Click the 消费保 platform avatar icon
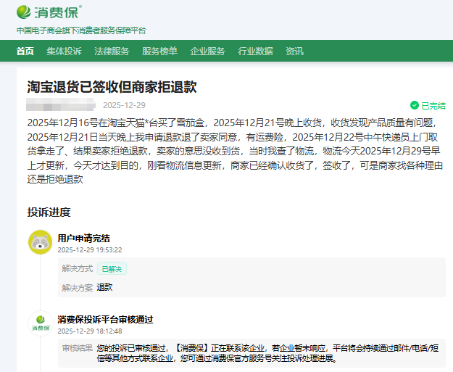453x372 pixels. pos(40,323)
